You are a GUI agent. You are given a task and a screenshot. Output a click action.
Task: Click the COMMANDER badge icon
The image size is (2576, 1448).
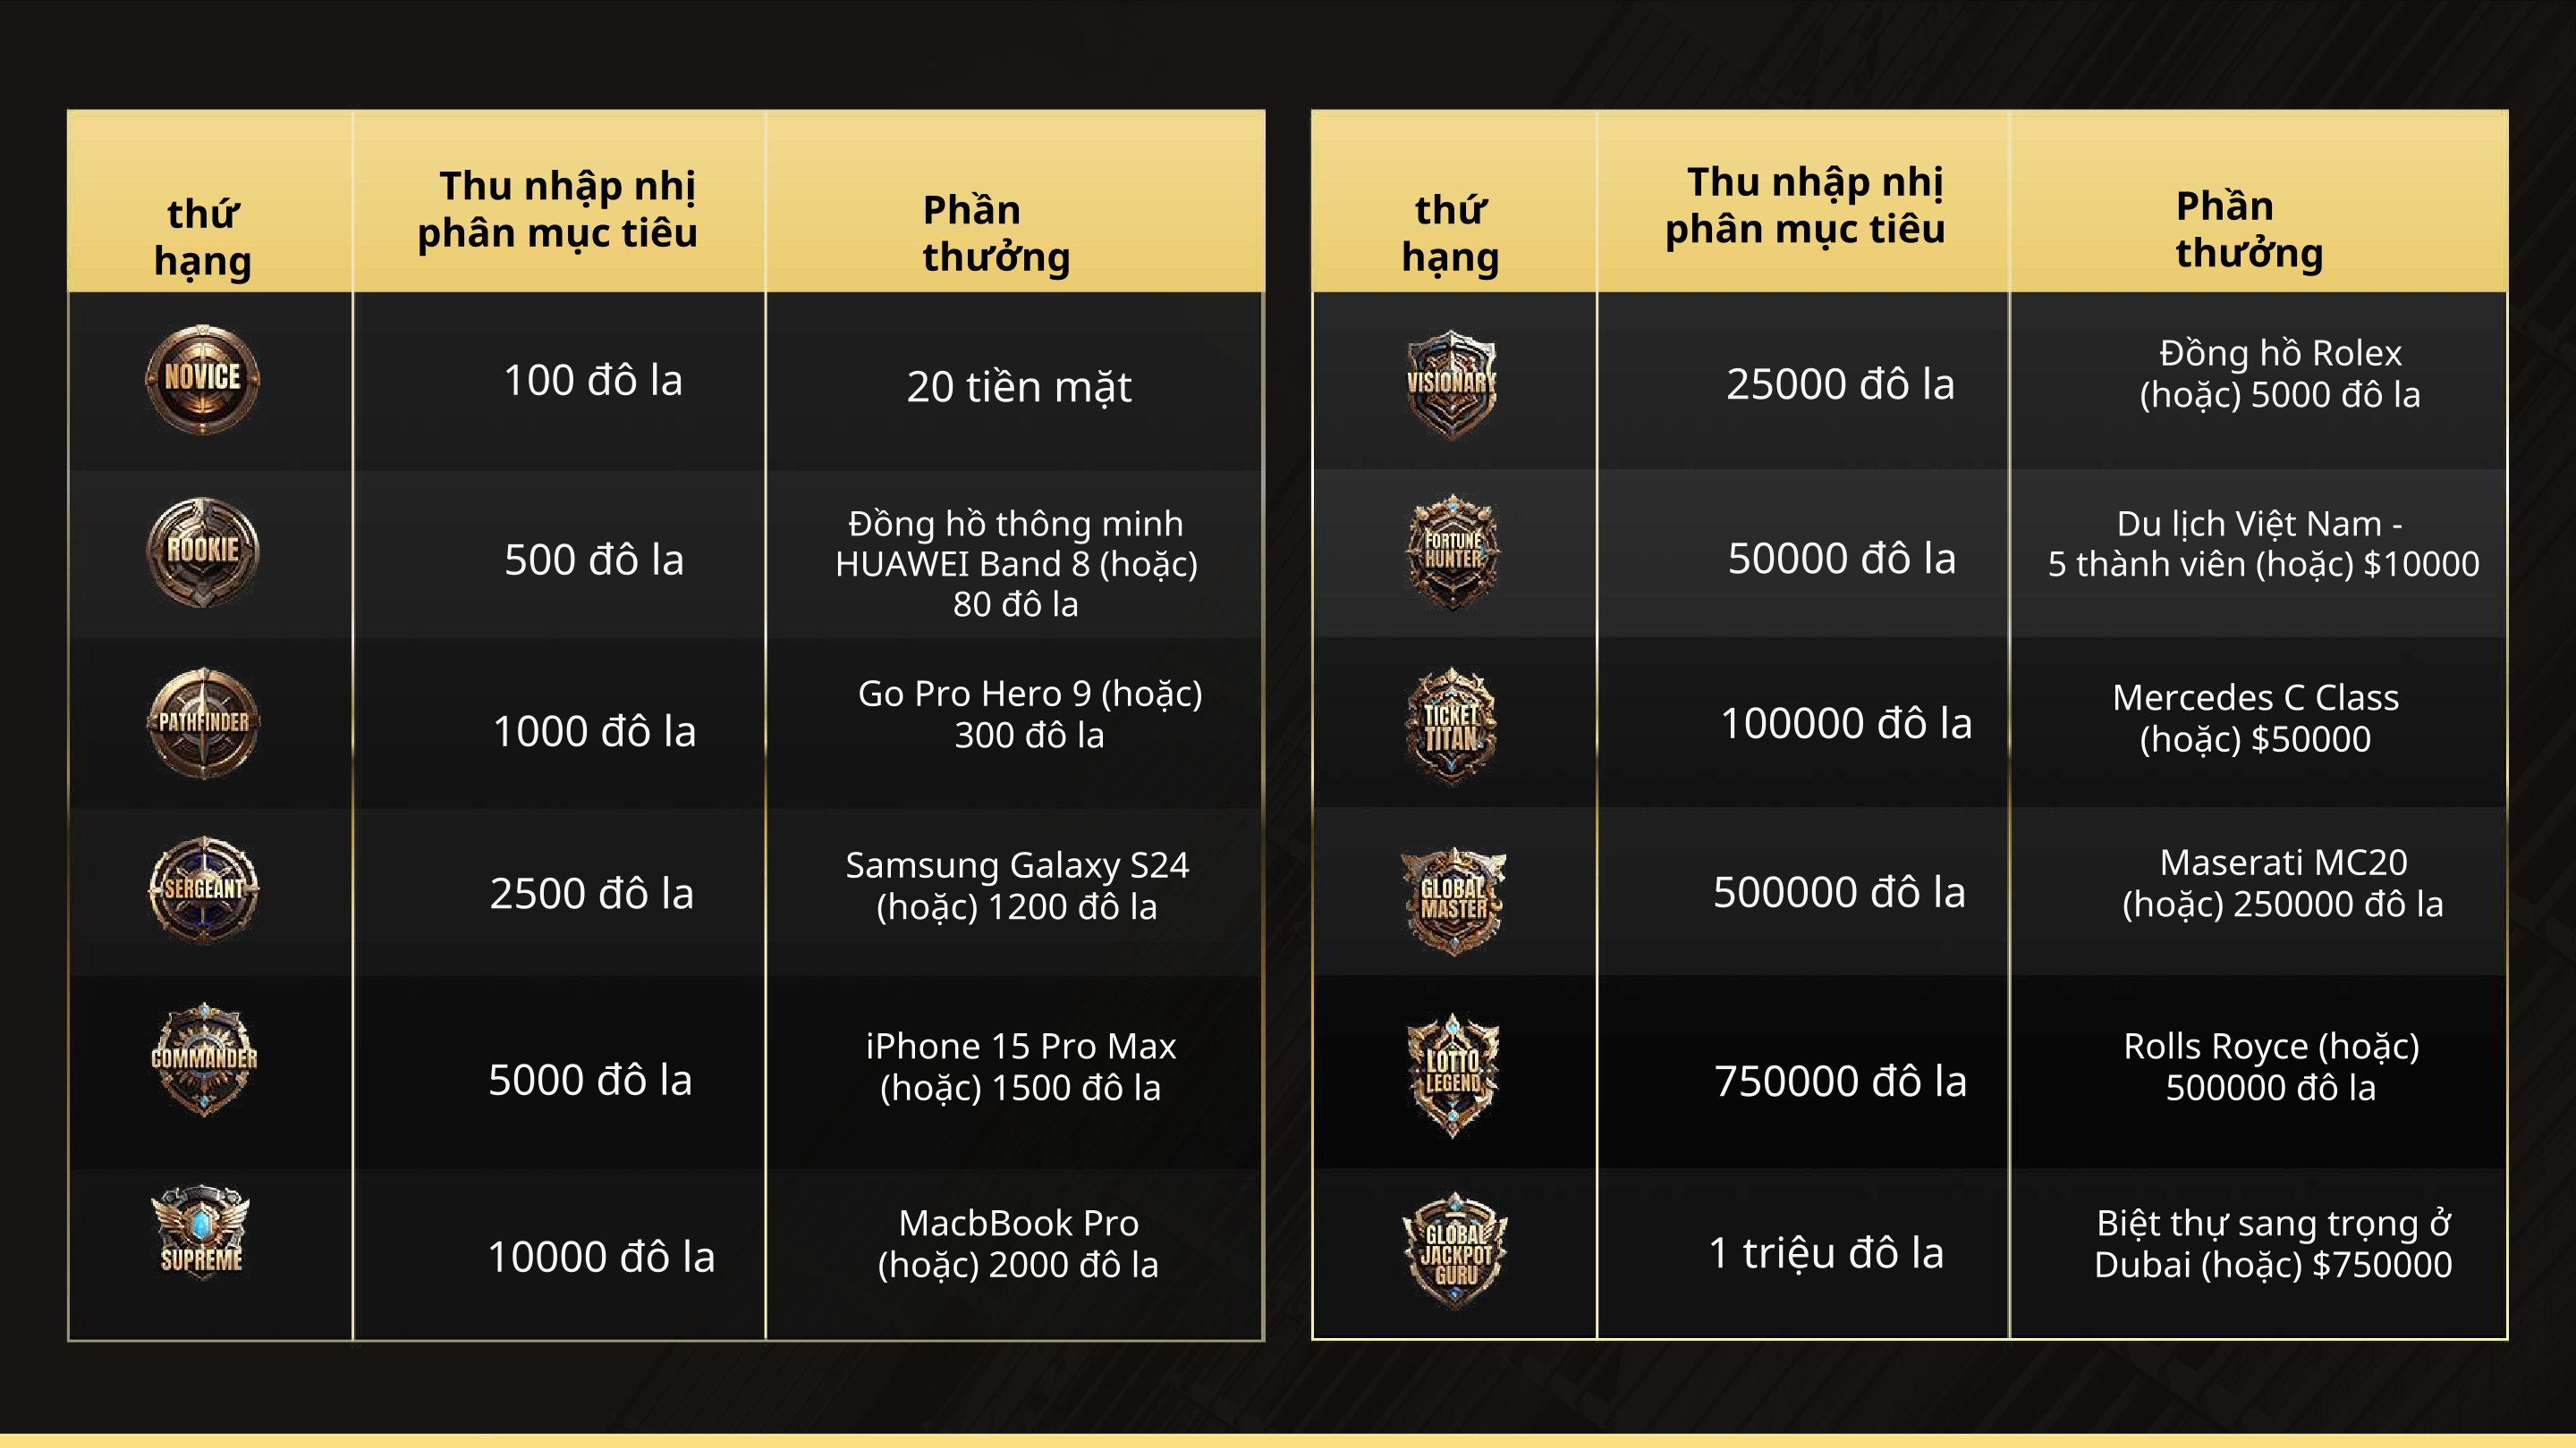204,1059
